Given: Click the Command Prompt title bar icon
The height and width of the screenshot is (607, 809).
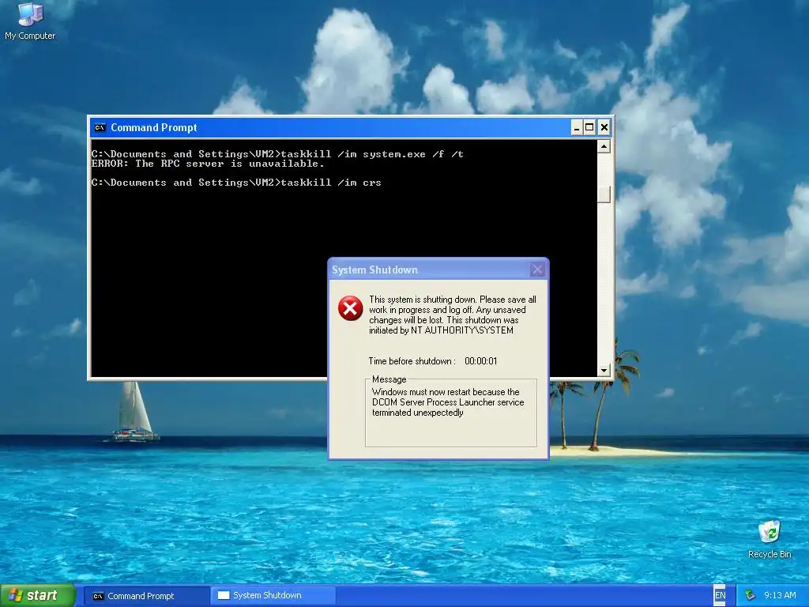Looking at the screenshot, I should click(100, 127).
